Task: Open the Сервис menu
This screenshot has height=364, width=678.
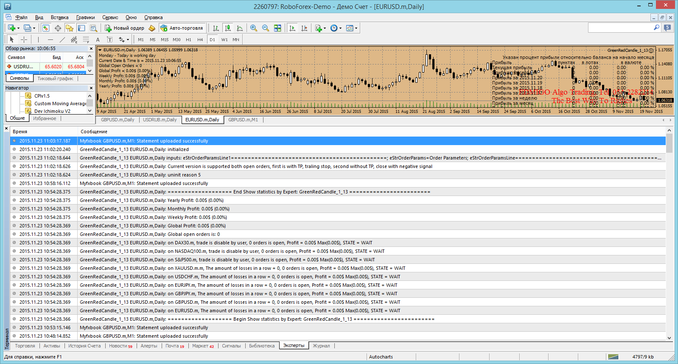Action: click(x=110, y=17)
